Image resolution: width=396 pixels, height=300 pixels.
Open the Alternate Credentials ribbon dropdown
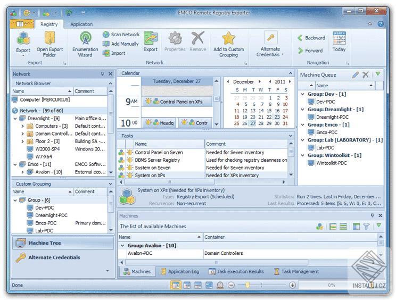click(270, 44)
